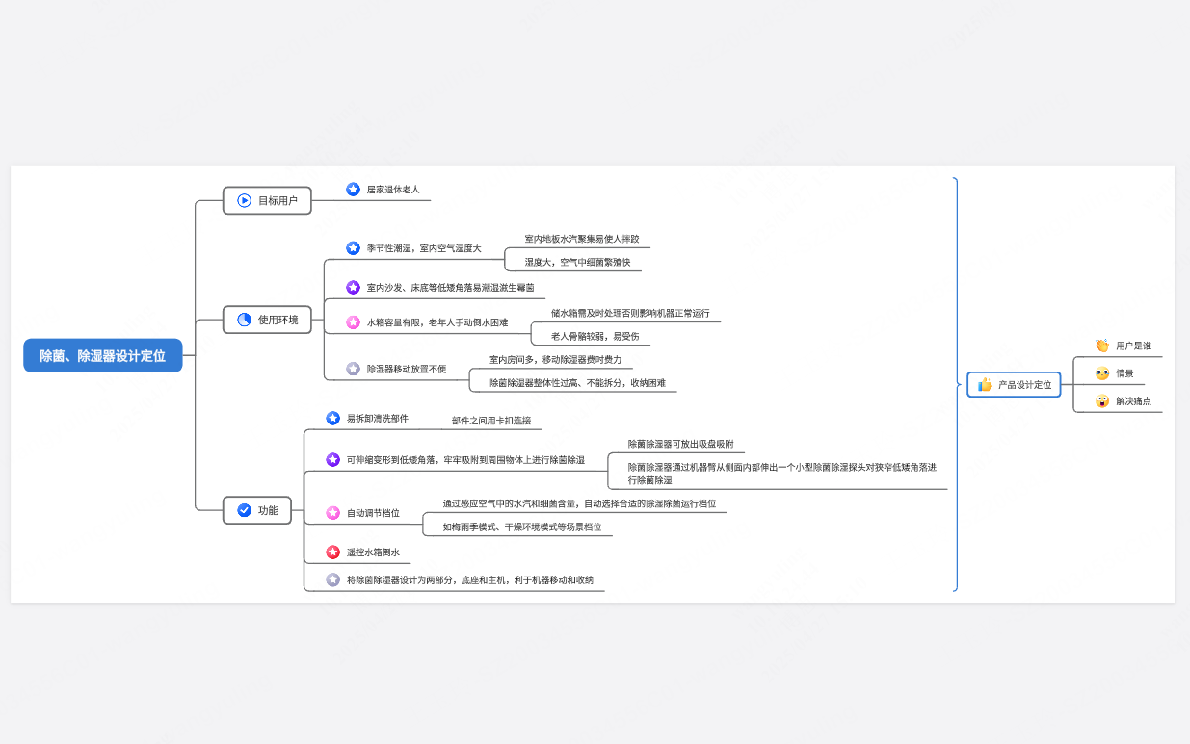Click the red star beside 遥控水箱倒水
This screenshot has width=1190, height=744.
(333, 552)
